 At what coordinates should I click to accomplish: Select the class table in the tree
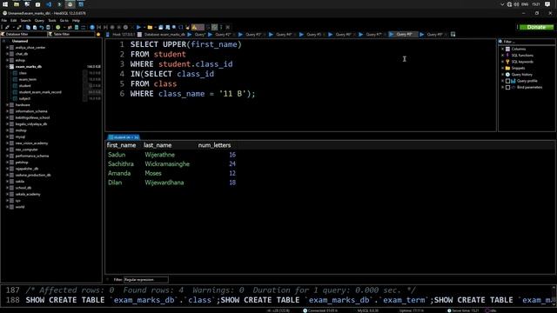coord(23,73)
